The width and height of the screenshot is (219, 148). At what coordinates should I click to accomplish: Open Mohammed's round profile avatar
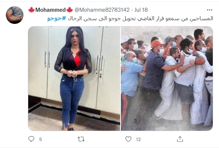click(x=15, y=15)
